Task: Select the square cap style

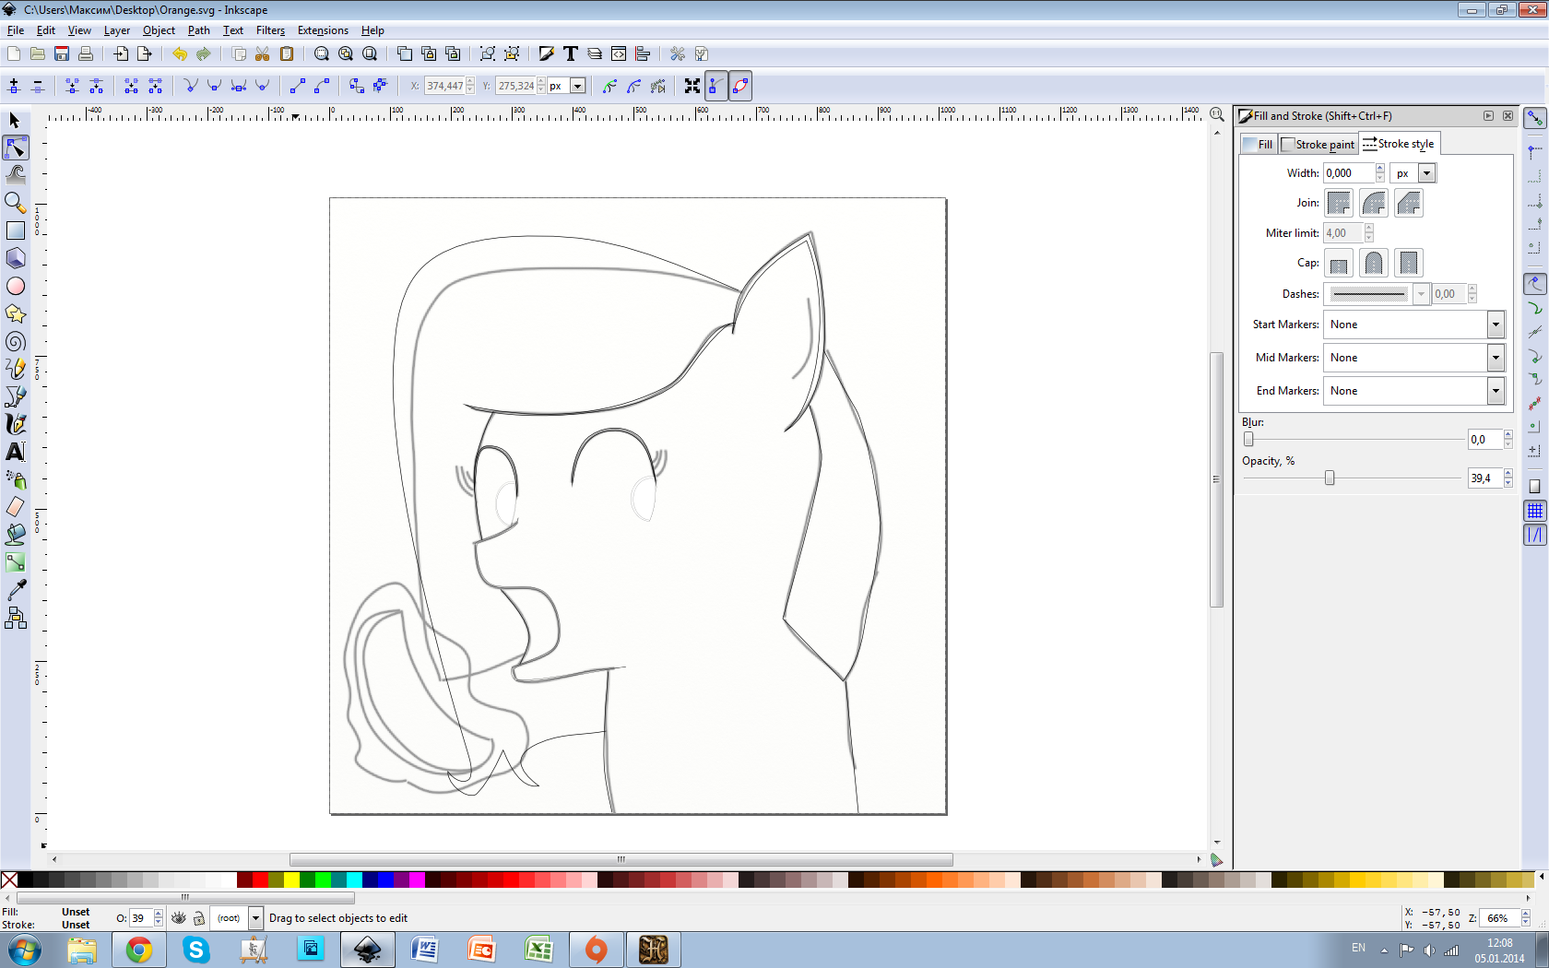Action: point(1409,263)
